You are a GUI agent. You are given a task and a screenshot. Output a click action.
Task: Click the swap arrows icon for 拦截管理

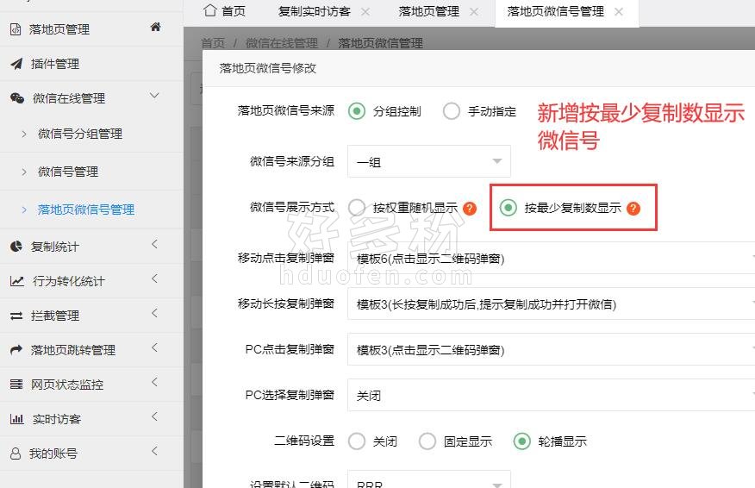(16, 316)
